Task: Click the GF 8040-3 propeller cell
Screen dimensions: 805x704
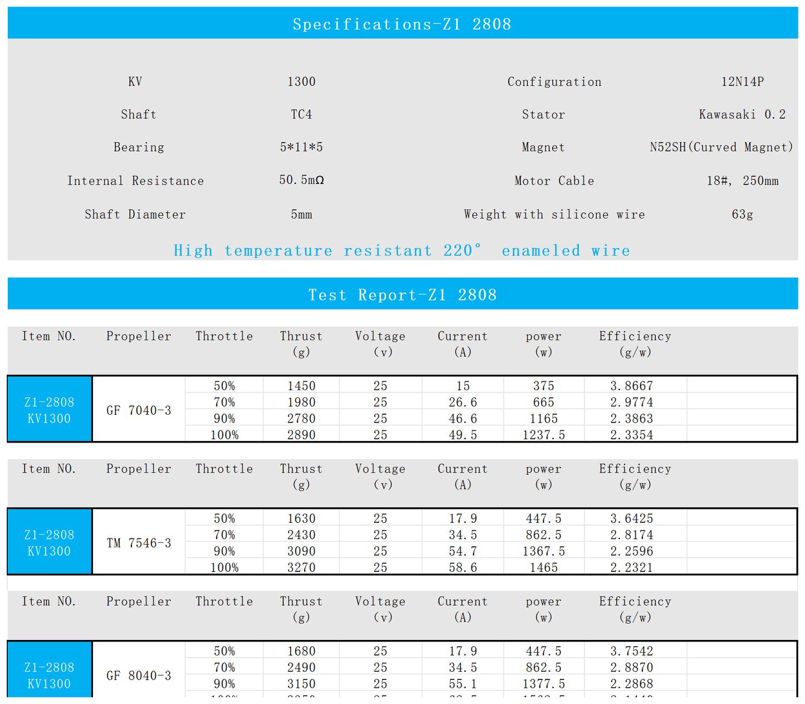Action: tap(139, 676)
